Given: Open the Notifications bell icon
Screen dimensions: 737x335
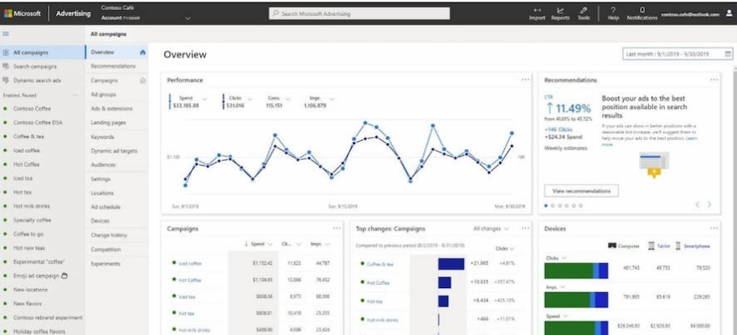Looking at the screenshot, I should click(642, 10).
